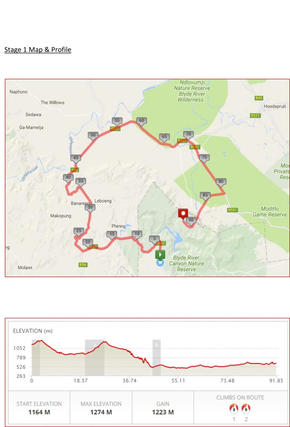
Task: Click the R36 road shield
Action: point(83,265)
